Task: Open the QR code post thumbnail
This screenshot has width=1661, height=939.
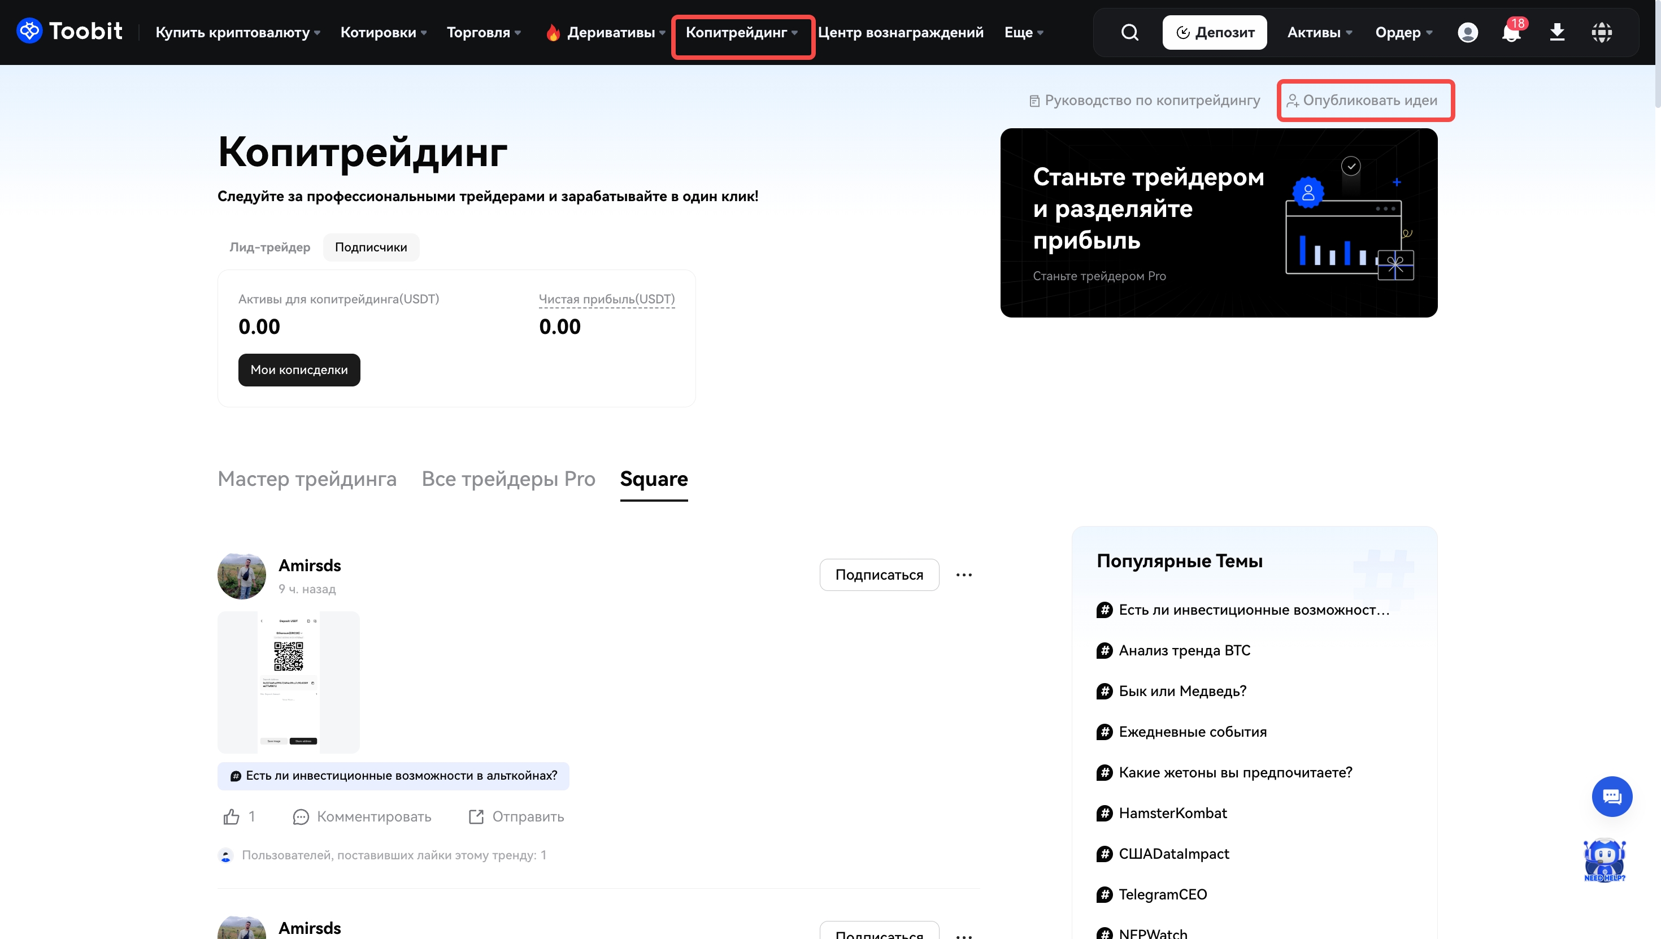Action: [288, 682]
